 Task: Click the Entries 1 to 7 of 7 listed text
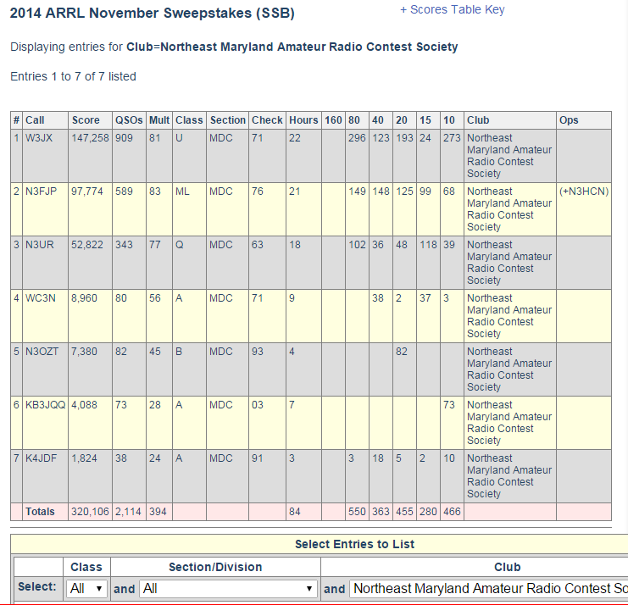tap(73, 76)
